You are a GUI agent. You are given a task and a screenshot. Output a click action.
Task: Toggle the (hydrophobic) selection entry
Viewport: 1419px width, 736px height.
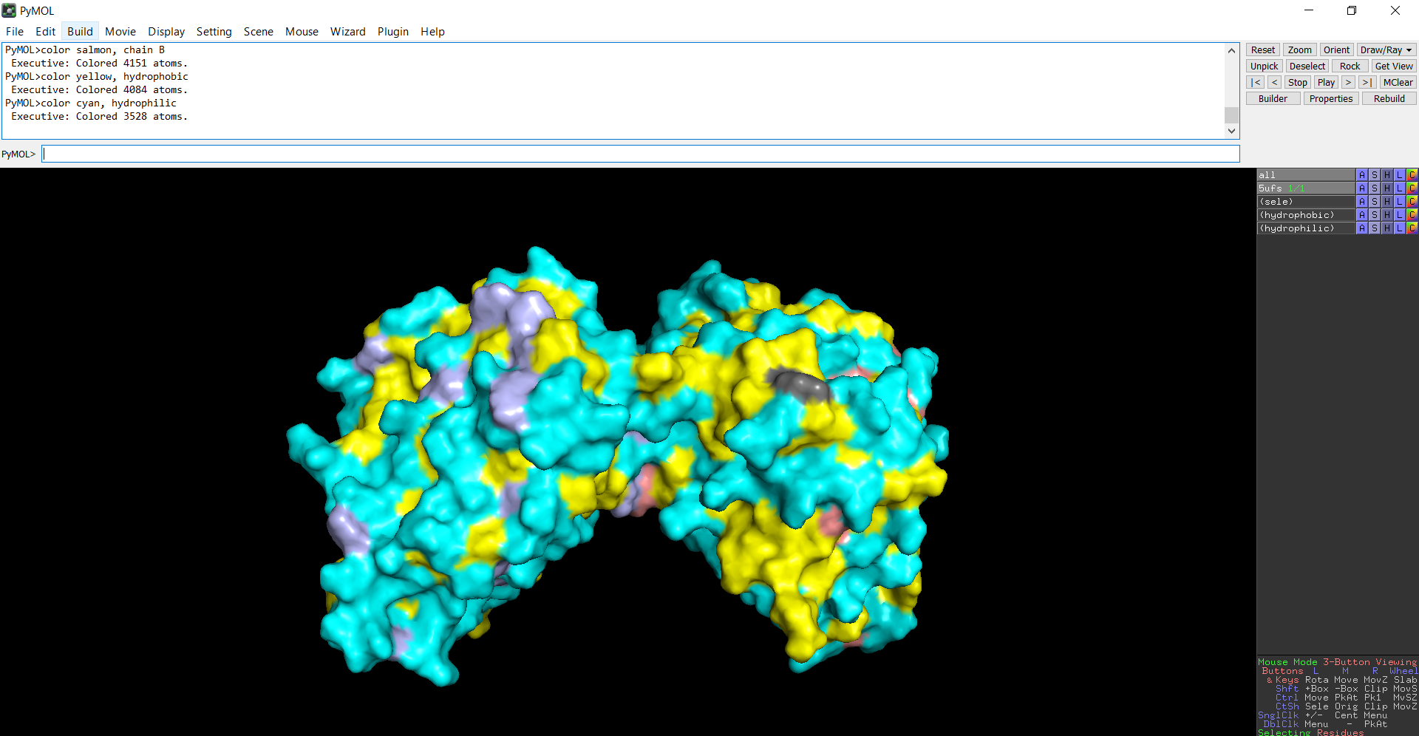1306,215
